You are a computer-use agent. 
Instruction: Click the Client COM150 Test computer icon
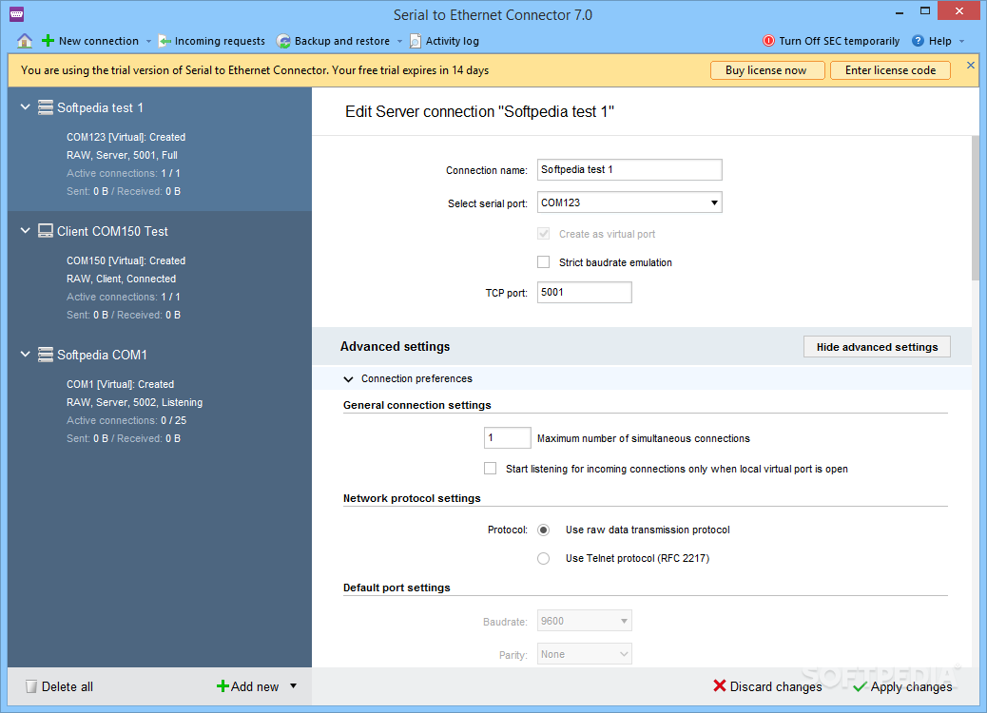(x=46, y=231)
